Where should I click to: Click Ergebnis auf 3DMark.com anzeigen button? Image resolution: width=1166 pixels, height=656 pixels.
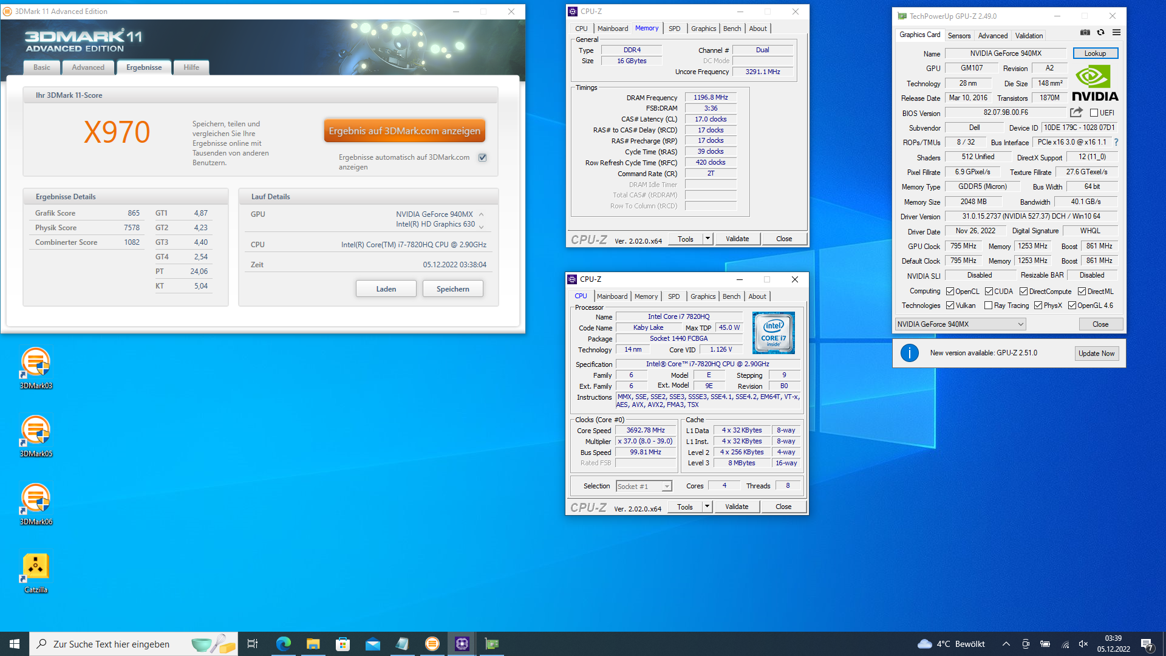pos(404,131)
